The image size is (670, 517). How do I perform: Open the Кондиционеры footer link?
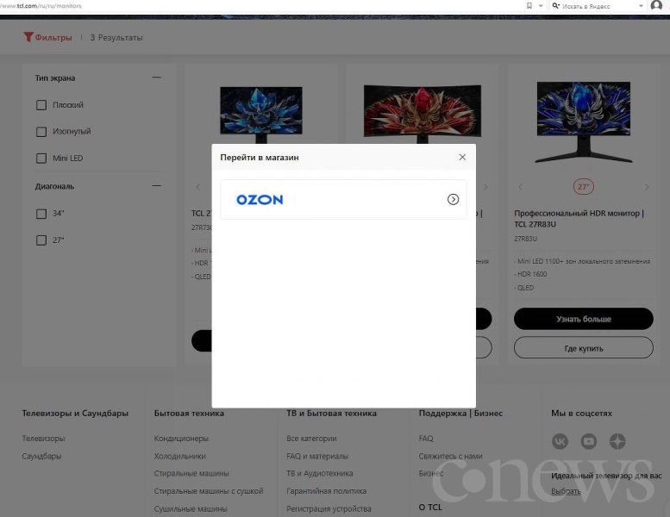point(181,439)
